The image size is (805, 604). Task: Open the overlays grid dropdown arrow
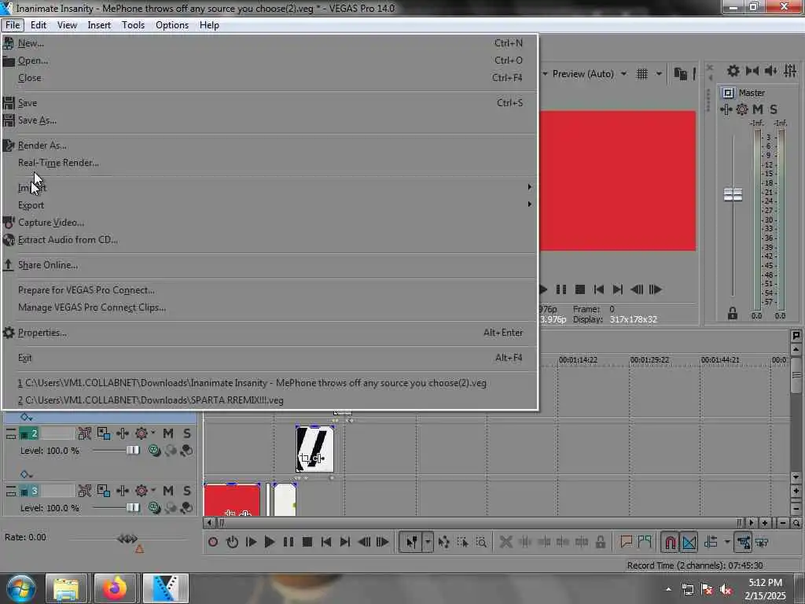tap(659, 74)
